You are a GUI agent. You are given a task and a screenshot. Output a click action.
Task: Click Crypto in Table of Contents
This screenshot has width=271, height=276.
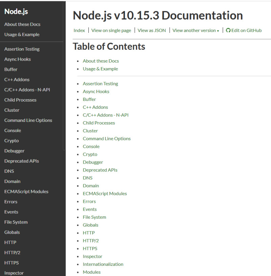(90, 154)
